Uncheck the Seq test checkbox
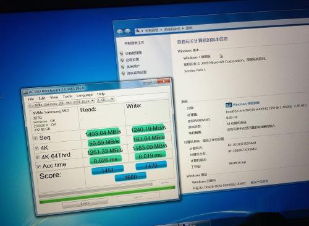 [x=35, y=138]
